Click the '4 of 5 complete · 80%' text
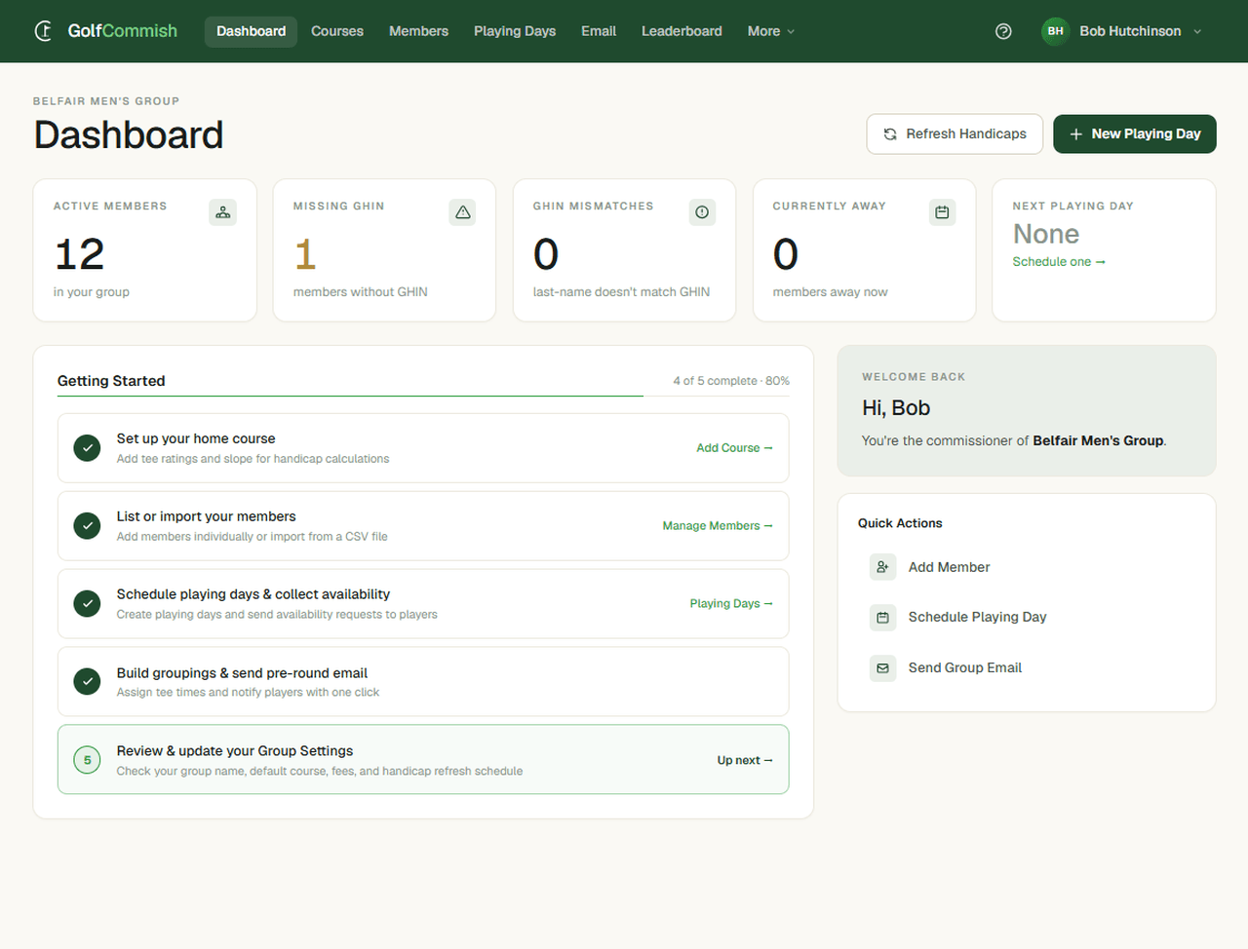Viewport: 1248px width, 949px height. [731, 381]
